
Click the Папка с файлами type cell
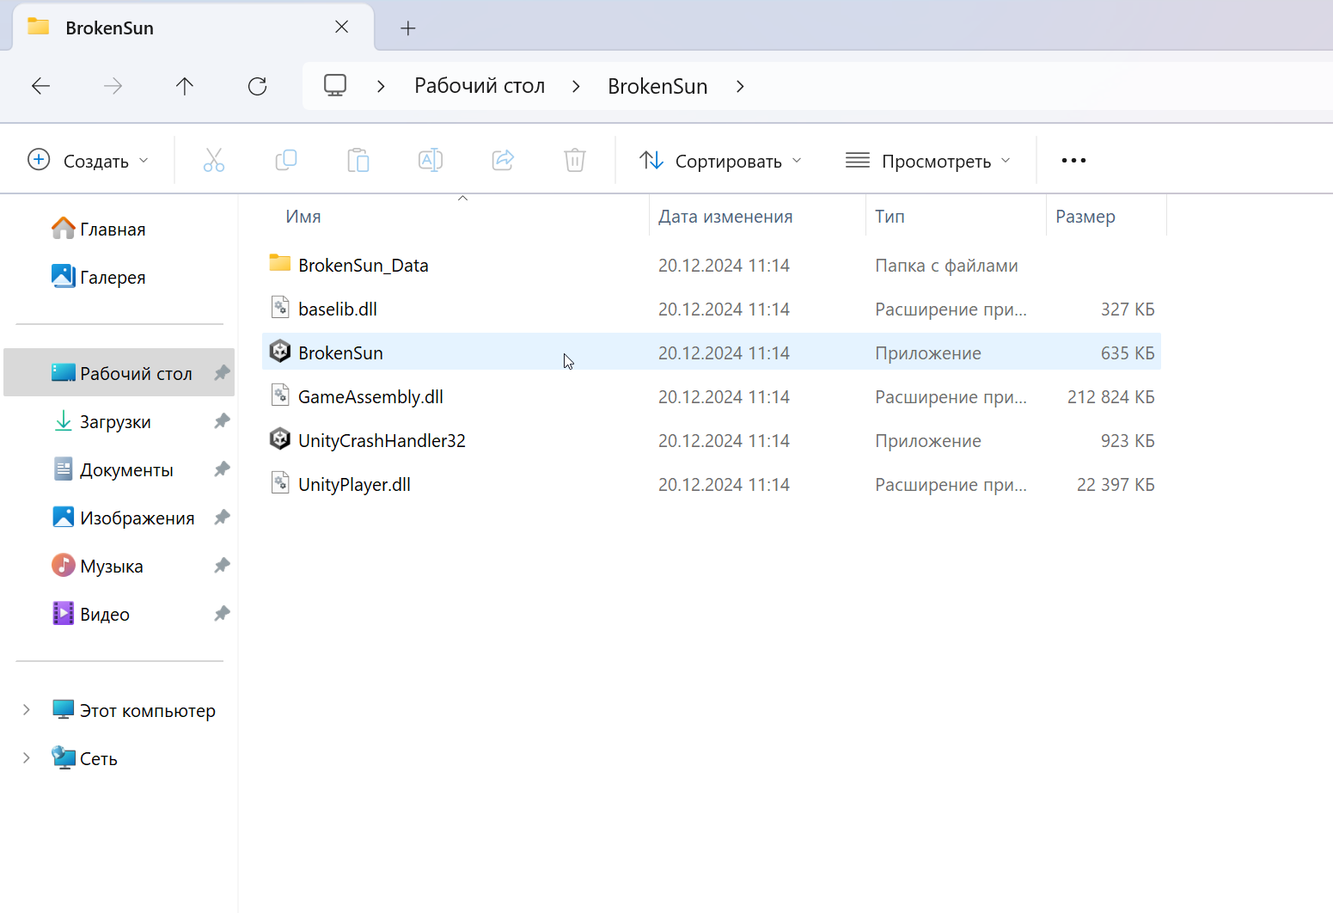coord(946,266)
